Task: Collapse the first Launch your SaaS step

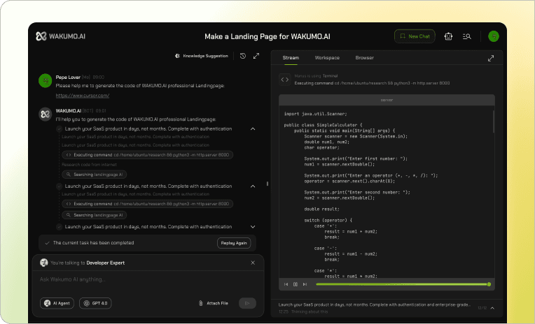Action: (x=253, y=129)
